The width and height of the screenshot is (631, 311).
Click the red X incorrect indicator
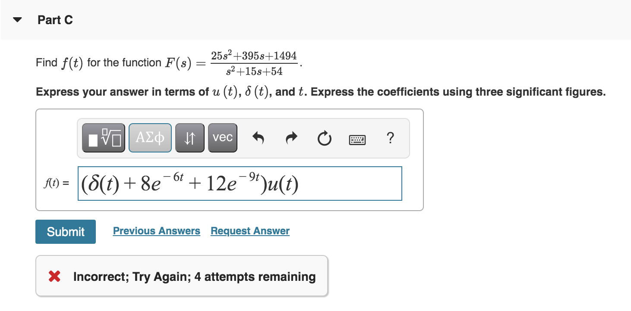(x=54, y=276)
